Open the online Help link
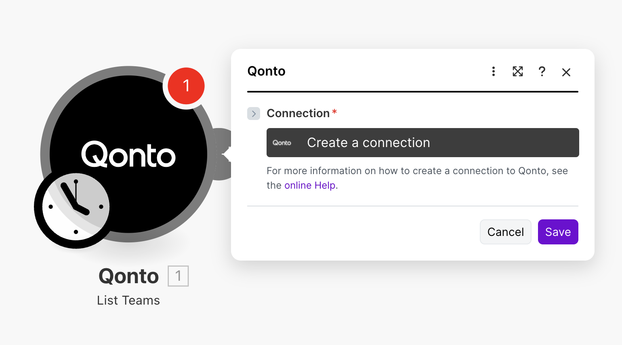Image resolution: width=622 pixels, height=345 pixels. (x=310, y=185)
